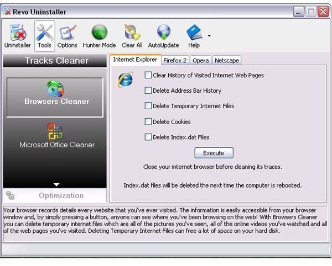Expand the Tracks Cleaner panel header
Viewport: 332px width, 266px height.
click(x=55, y=61)
